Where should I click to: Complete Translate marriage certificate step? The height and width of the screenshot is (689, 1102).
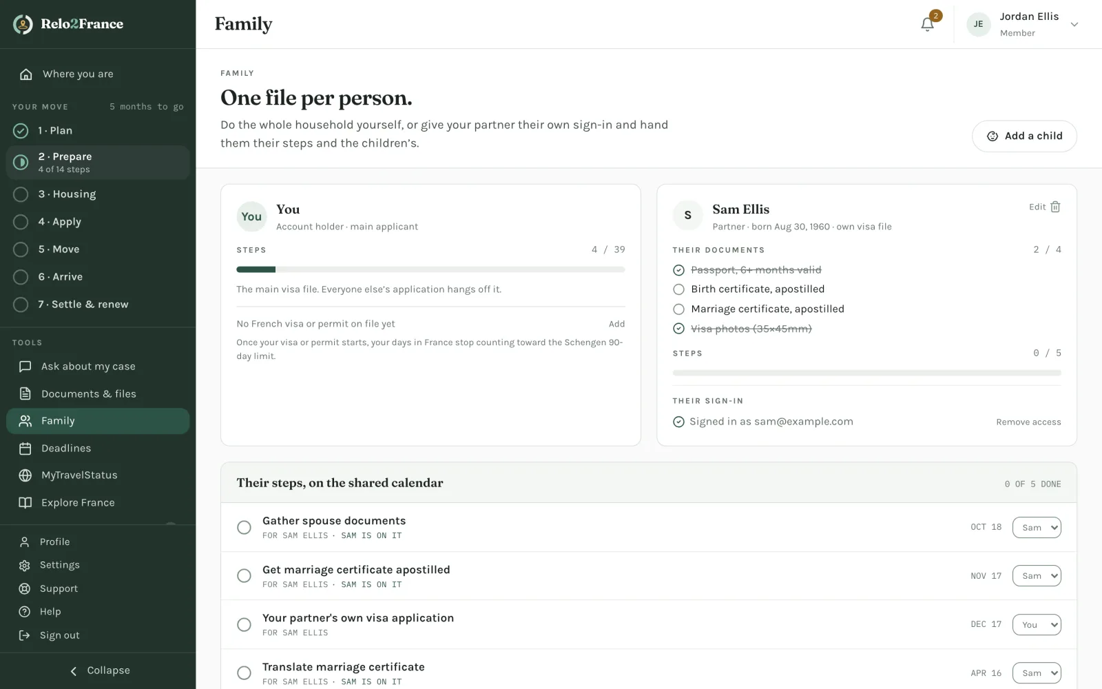244,673
